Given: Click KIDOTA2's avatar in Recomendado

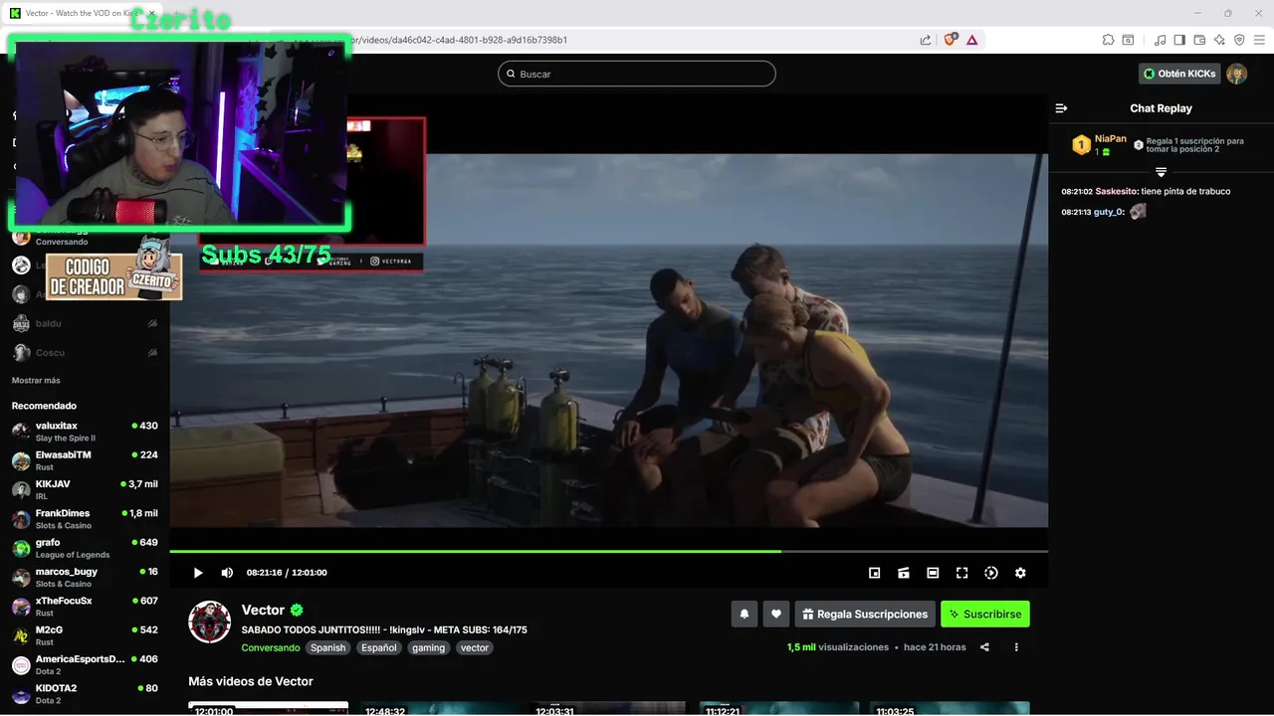Looking at the screenshot, I should pos(21,694).
